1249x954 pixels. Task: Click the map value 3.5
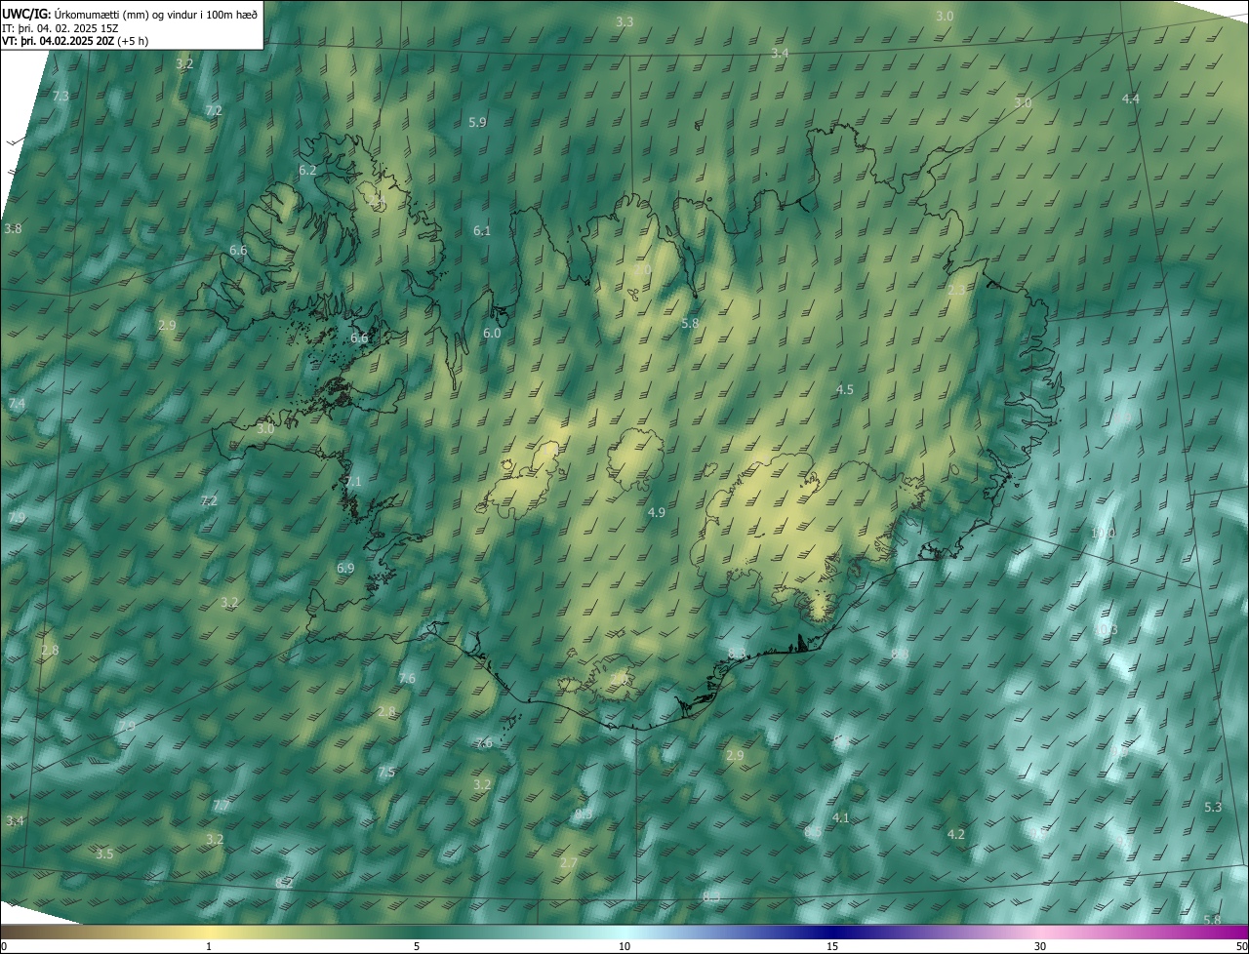point(104,854)
